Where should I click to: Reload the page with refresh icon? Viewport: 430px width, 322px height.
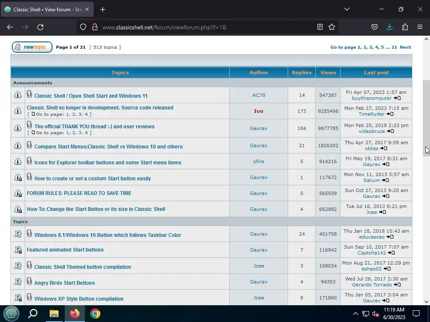click(40, 27)
